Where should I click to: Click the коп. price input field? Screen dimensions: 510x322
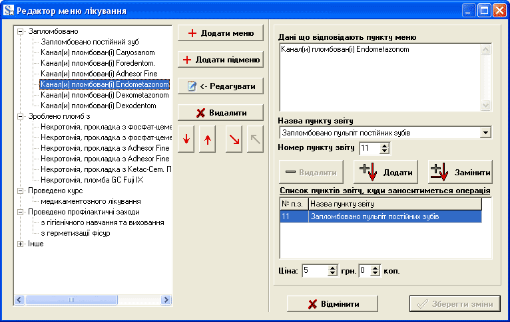click(364, 270)
